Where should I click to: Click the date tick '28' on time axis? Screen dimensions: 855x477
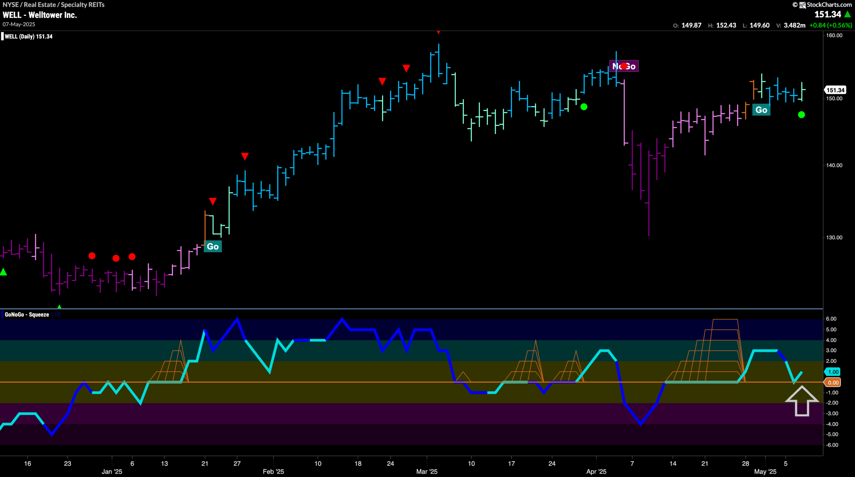coord(745,464)
